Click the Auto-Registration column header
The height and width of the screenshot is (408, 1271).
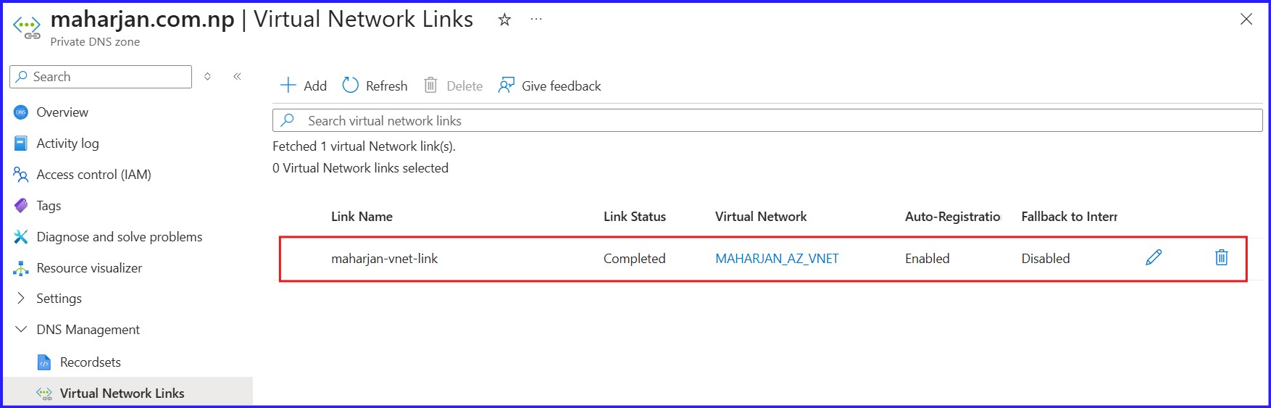coord(953,216)
